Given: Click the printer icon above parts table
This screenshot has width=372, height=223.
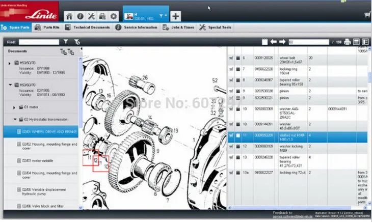Looking at the screenshot, I should 348,42.
